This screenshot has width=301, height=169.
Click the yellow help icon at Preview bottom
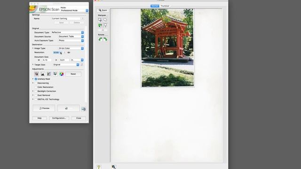(99, 167)
